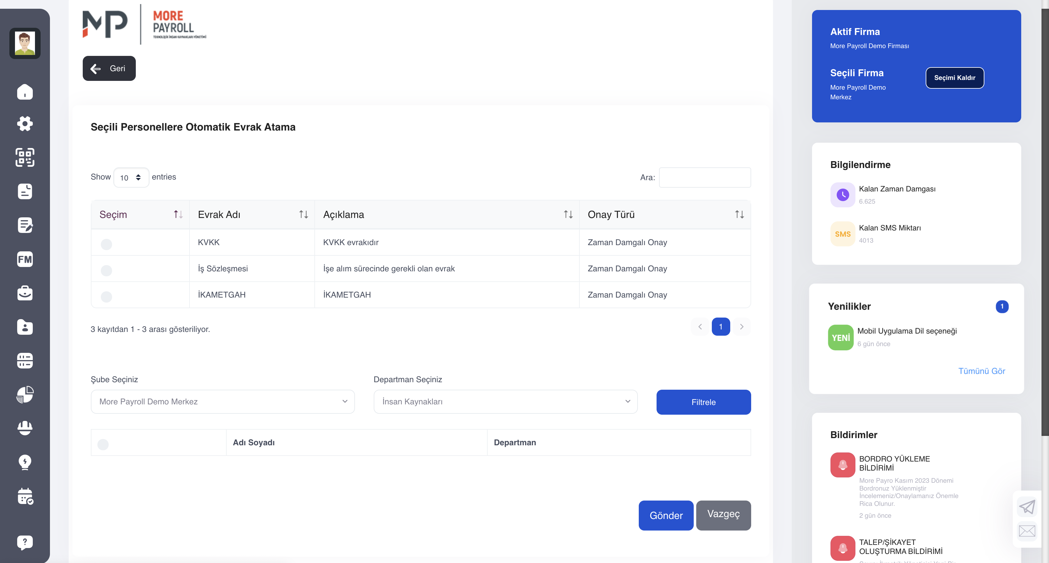Click the TALEP/ŞİKAYET OLUŞTURMA BİLDİRİMİ title
The image size is (1049, 563).
[901, 547]
